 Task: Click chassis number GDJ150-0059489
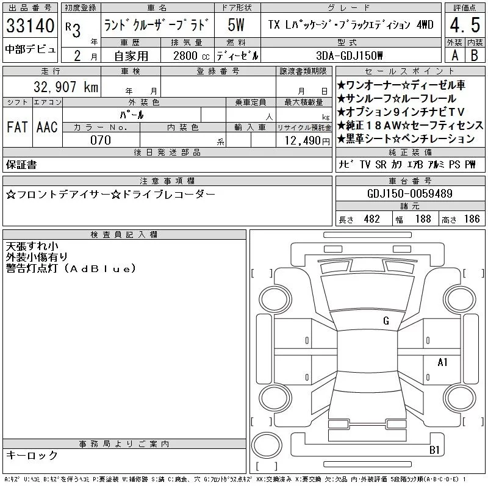(411, 193)
